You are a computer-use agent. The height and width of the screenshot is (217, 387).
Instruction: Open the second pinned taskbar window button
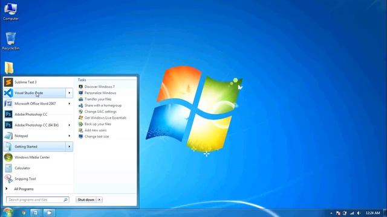36,213
